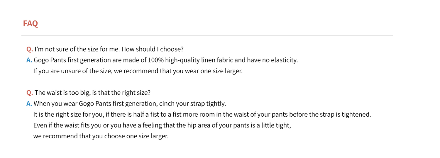
Task: Click the "cinch your strap tightly" answer line
Action: coord(130,103)
